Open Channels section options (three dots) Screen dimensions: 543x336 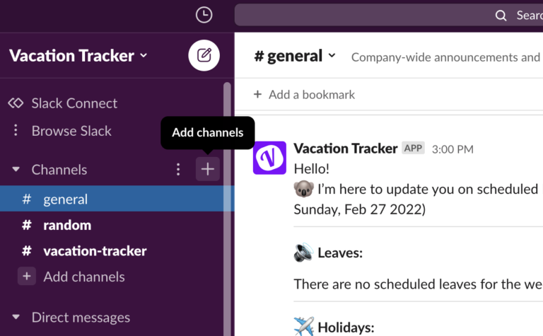(178, 169)
